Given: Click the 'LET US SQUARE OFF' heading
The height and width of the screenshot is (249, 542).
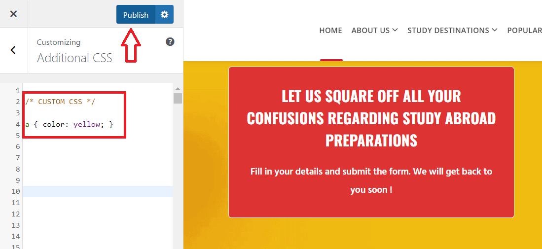Looking at the screenshot, I should (x=371, y=118).
